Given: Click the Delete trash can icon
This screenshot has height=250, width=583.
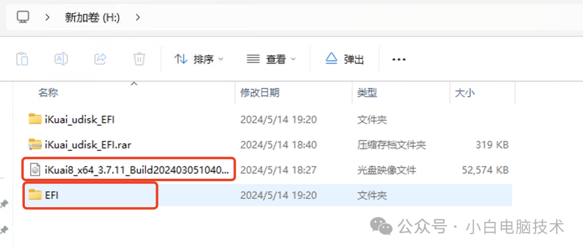Looking at the screenshot, I should click(139, 59).
